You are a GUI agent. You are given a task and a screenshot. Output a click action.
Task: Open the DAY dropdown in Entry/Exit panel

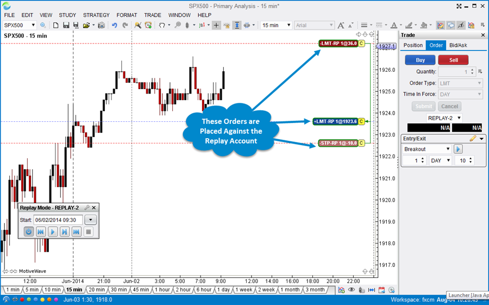point(440,160)
